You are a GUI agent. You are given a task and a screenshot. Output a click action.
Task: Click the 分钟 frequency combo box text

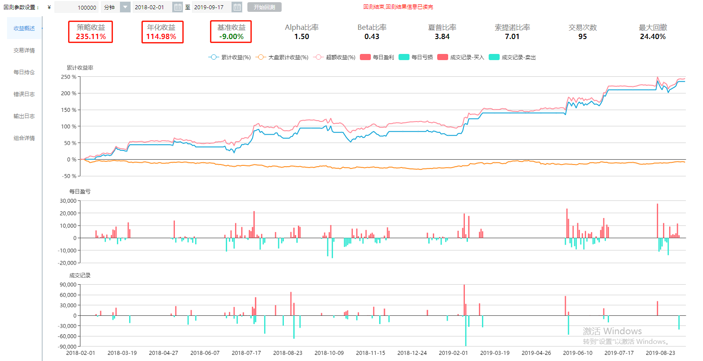click(x=110, y=7)
